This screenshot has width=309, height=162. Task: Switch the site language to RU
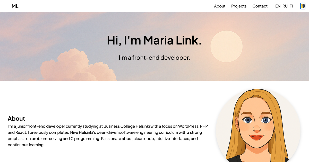tap(285, 6)
